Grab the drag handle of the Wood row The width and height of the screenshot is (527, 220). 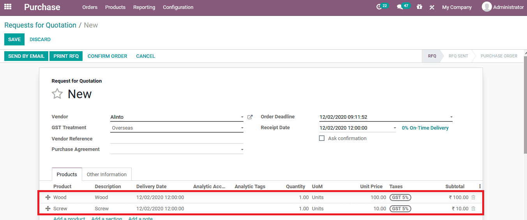(x=48, y=197)
